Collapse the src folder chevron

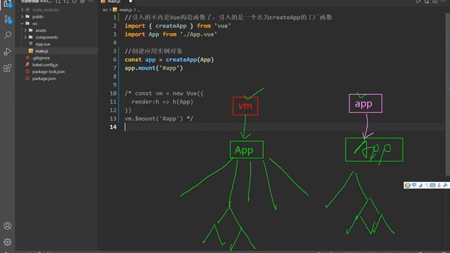[x=22, y=23]
